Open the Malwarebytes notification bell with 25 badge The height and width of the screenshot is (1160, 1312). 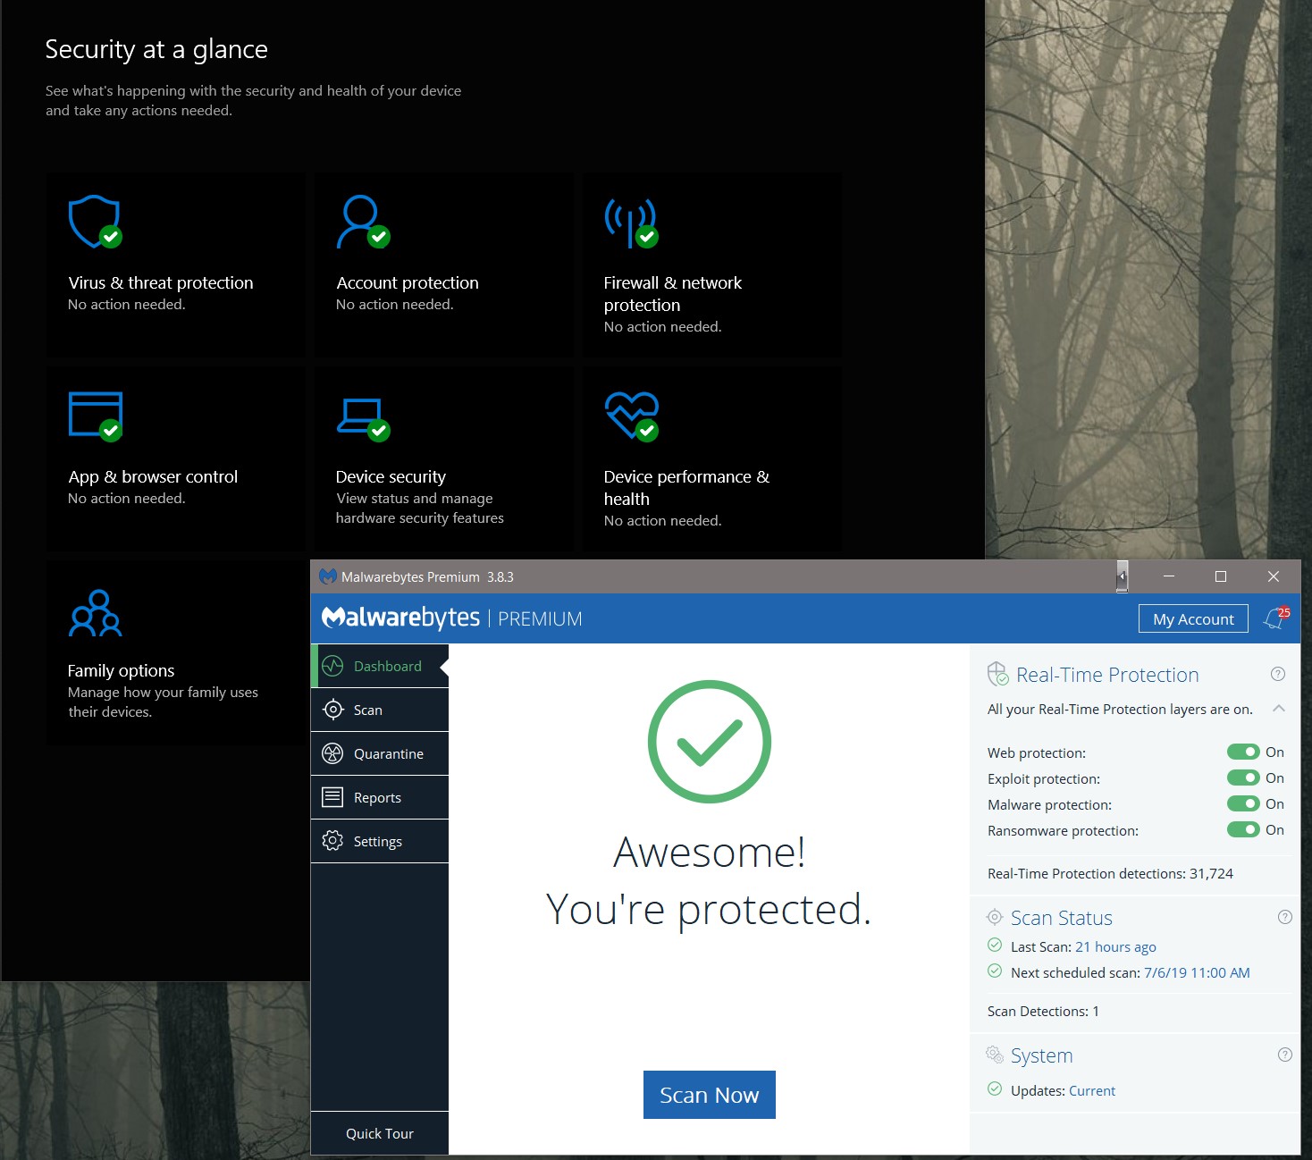(1276, 618)
